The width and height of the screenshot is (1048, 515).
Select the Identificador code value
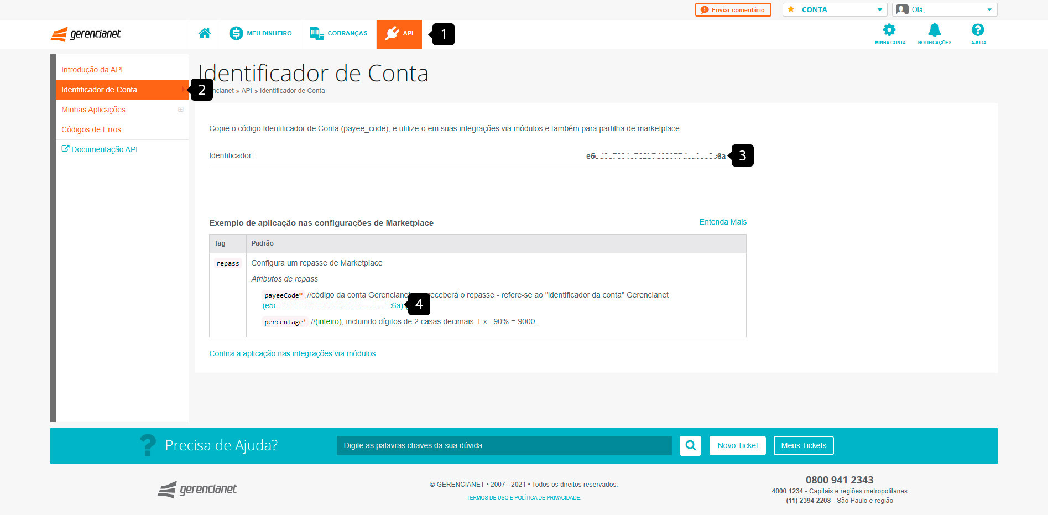click(656, 156)
